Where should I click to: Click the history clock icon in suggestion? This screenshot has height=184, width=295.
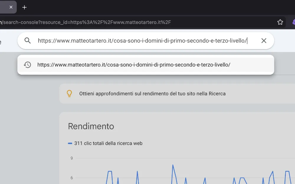point(27,65)
